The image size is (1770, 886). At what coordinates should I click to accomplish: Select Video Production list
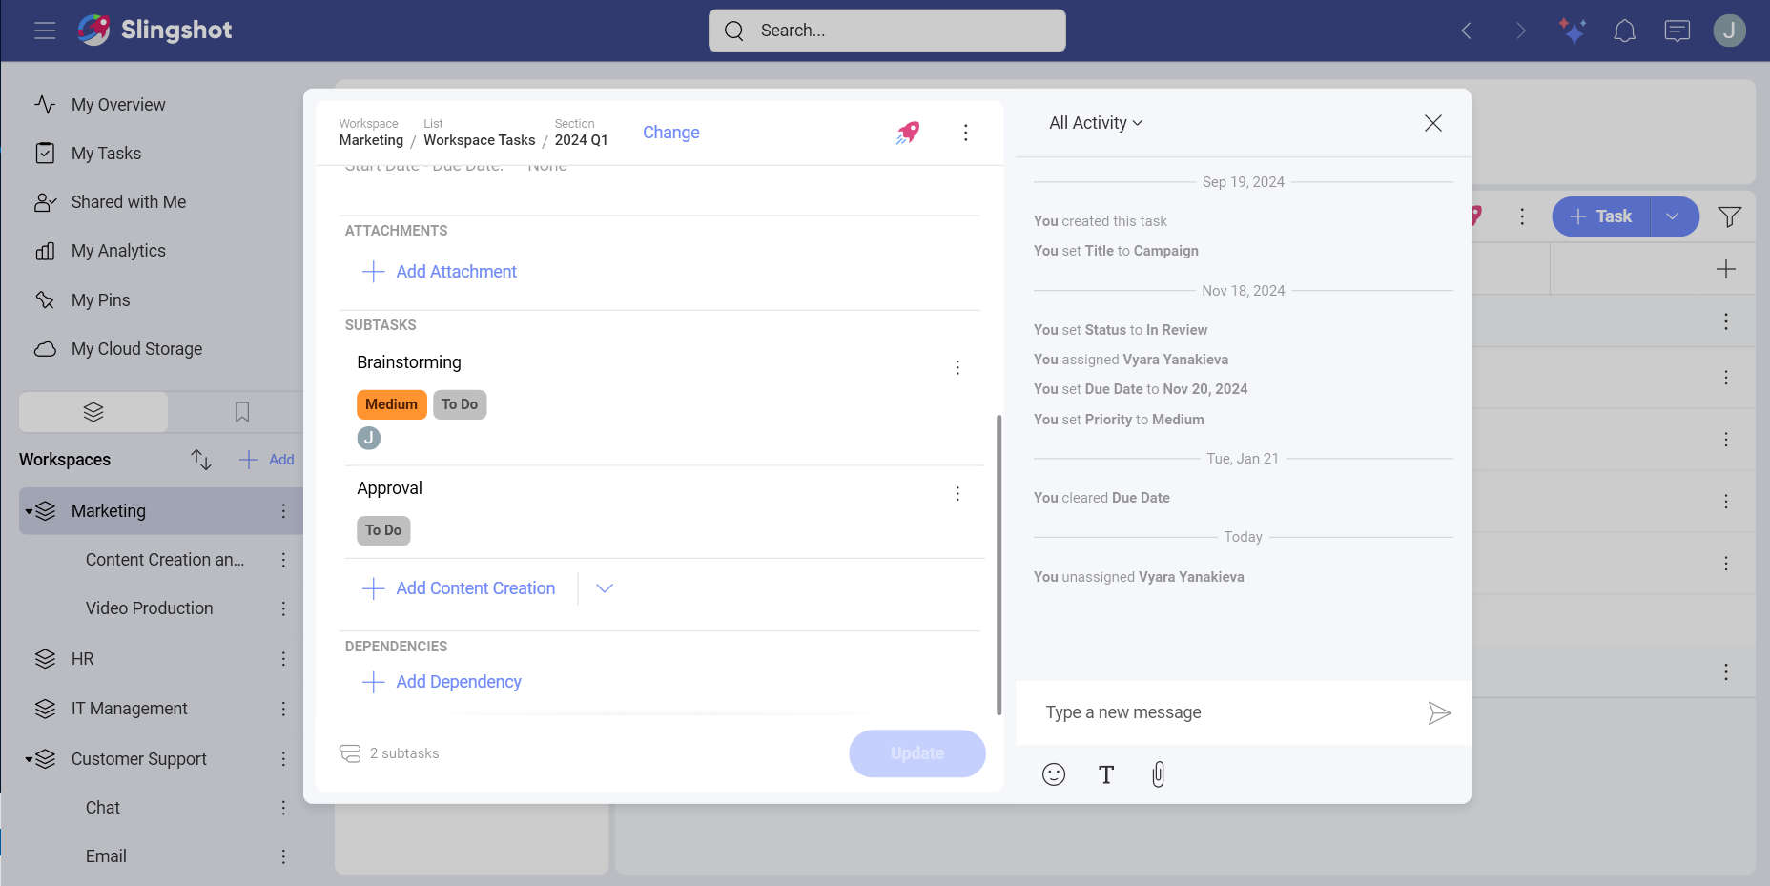point(149,608)
